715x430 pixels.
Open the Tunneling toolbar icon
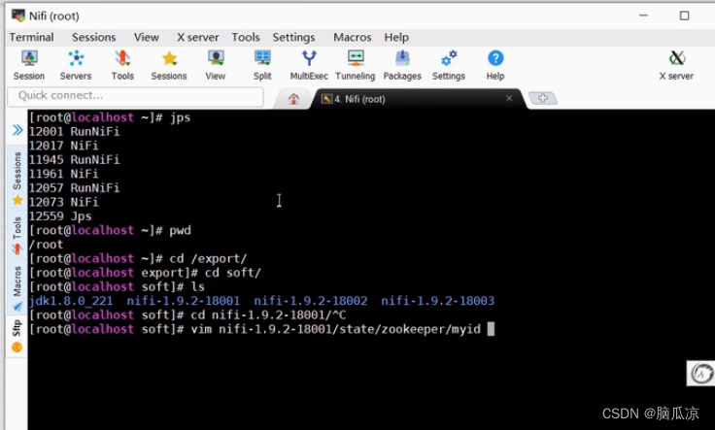356,65
